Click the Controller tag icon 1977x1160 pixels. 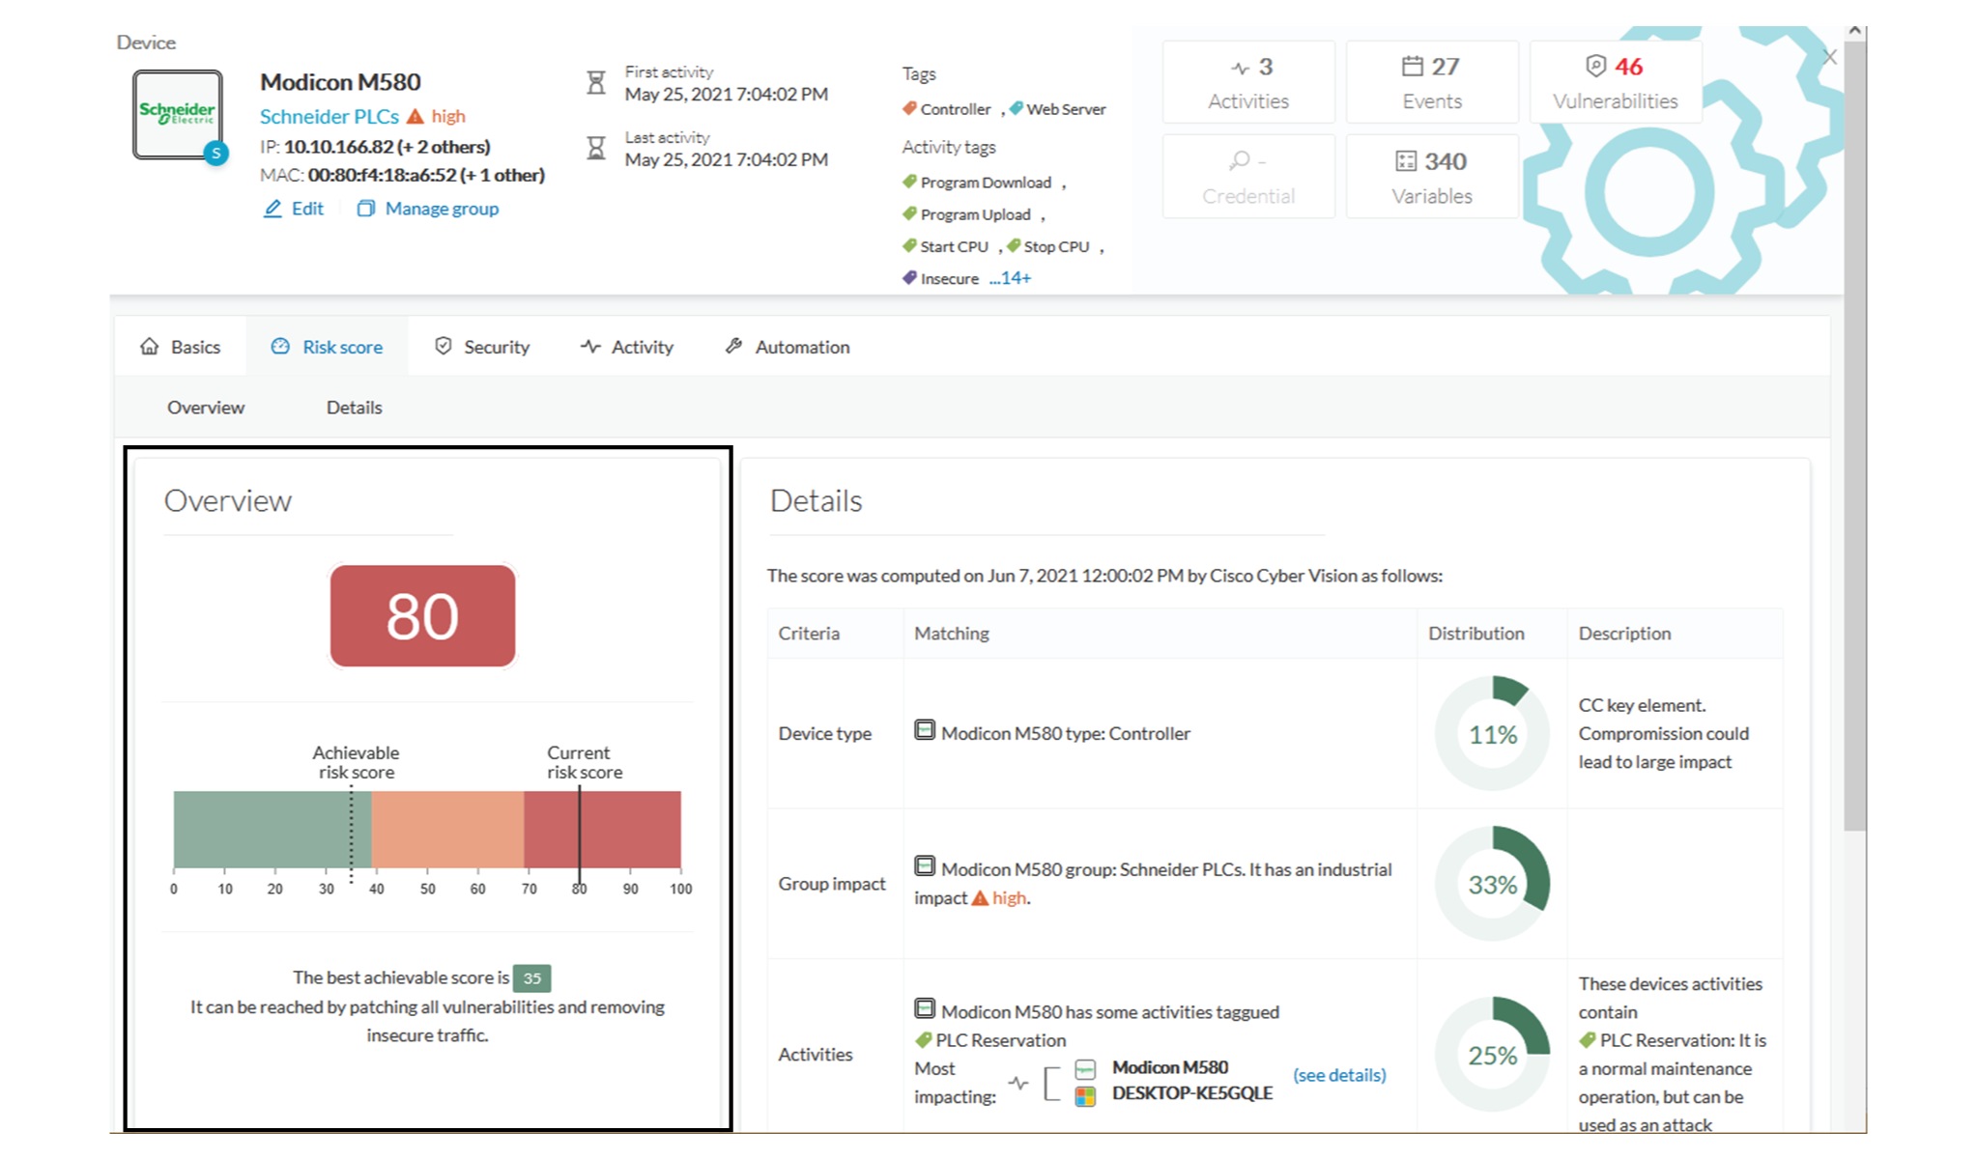909,108
